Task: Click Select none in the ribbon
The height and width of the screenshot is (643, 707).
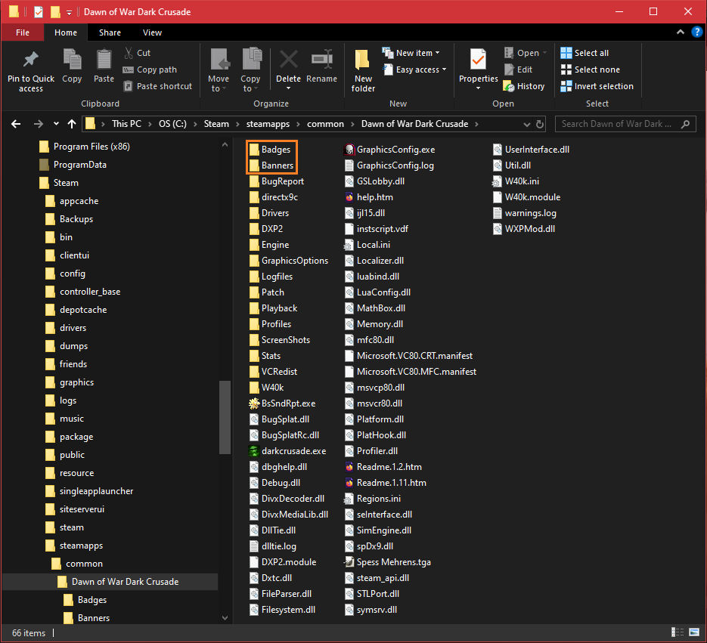Action: (x=591, y=70)
